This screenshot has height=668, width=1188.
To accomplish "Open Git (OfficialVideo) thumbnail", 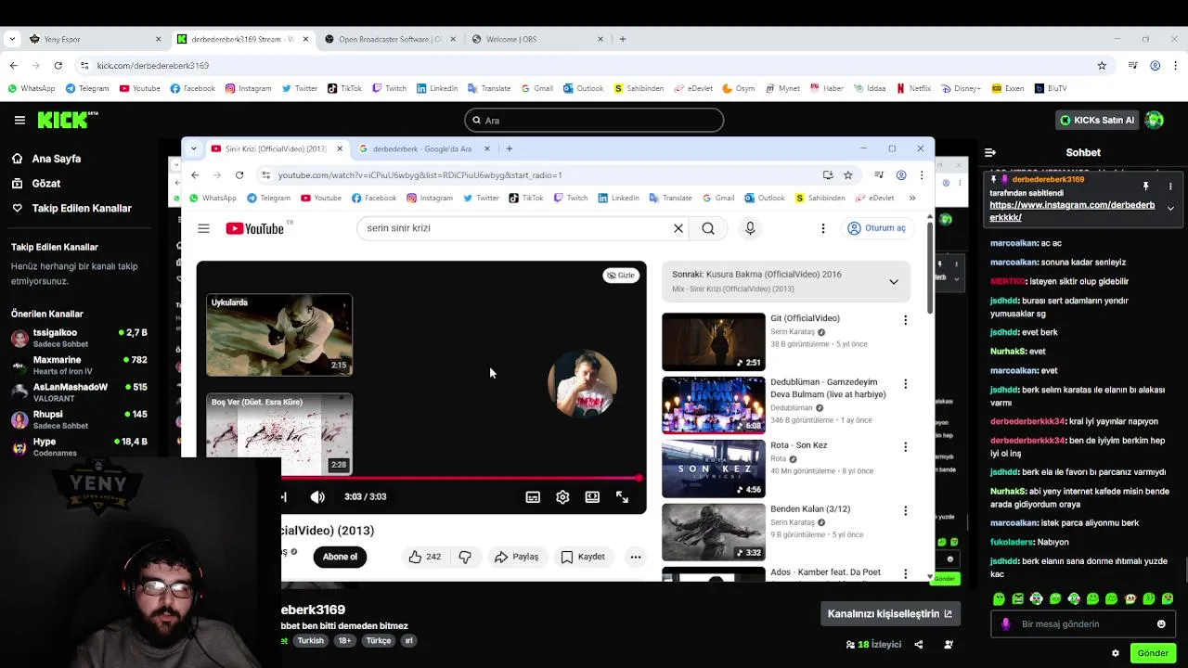I will (x=714, y=342).
